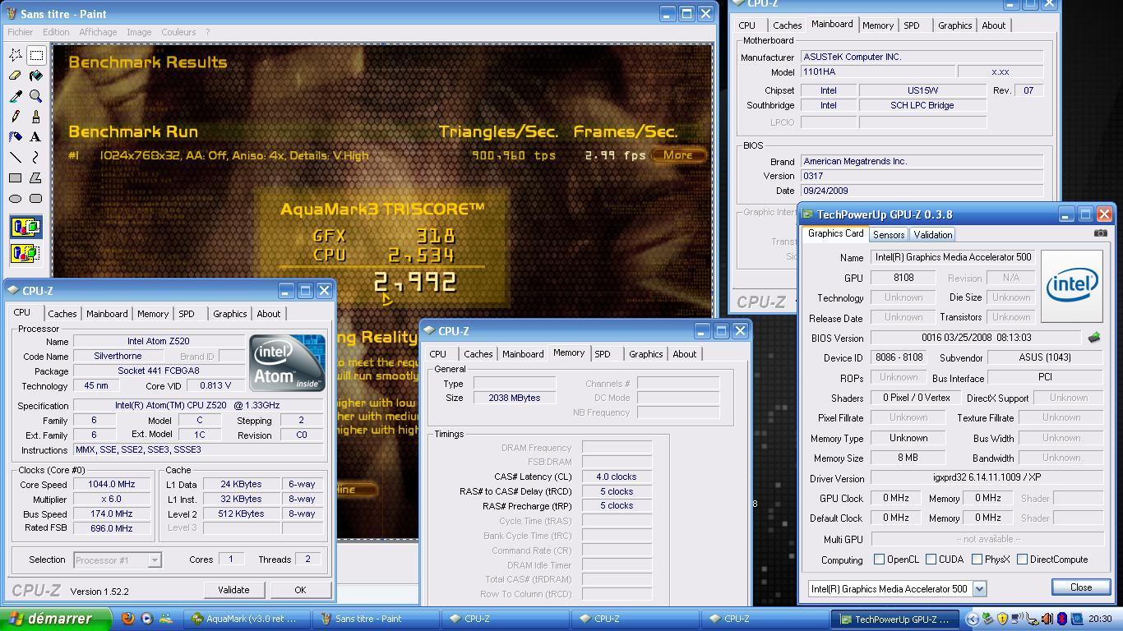
Task: Select the Polygon shape tool
Action: click(36, 177)
